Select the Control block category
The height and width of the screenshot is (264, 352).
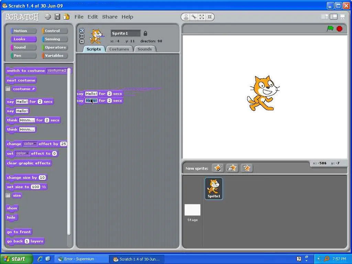55,31
